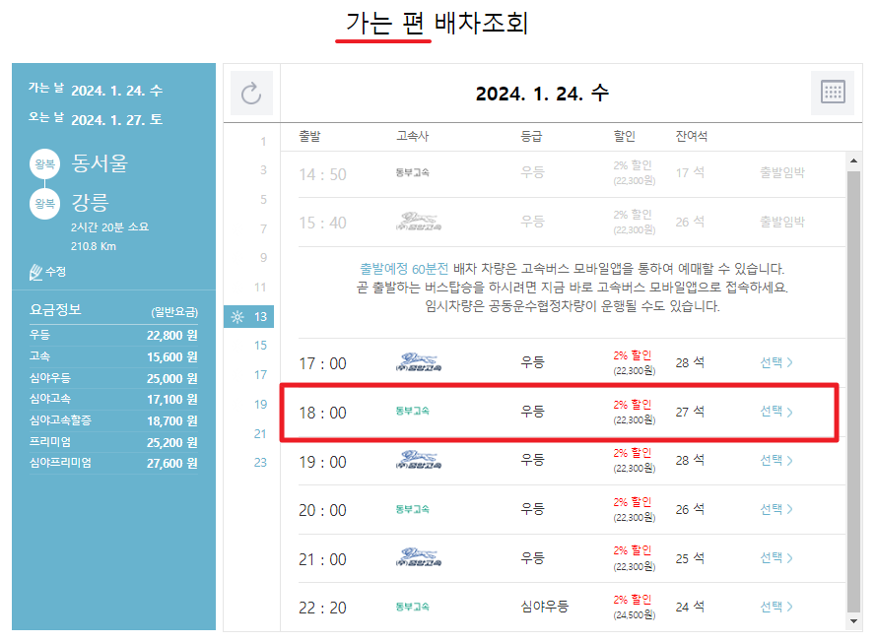Click the 고속 15,600 원 fare row

[113, 356]
